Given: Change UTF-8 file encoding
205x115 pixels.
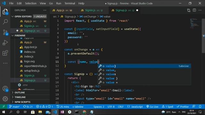Looking at the screenshot, I should pyautogui.click(x=111, y=106).
